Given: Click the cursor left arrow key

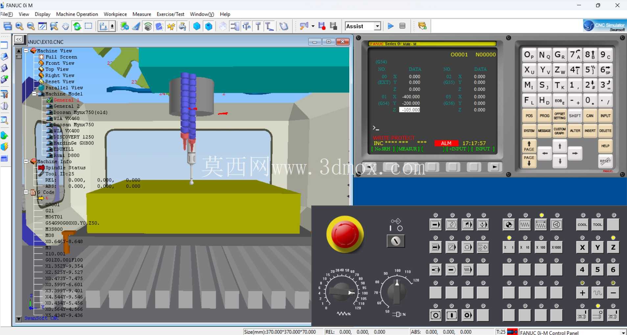Looking at the screenshot, I should pos(545,153).
